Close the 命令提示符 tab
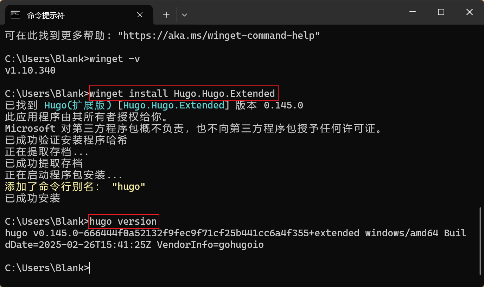Screen dimensions: 484x287 coord(140,15)
